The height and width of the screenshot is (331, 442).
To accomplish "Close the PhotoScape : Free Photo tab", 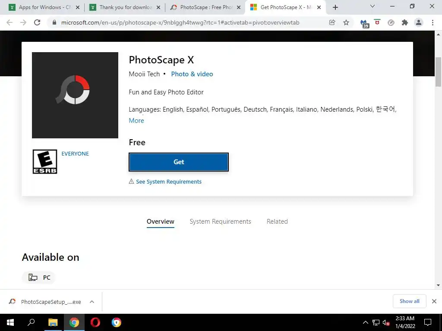I will click(x=239, y=7).
